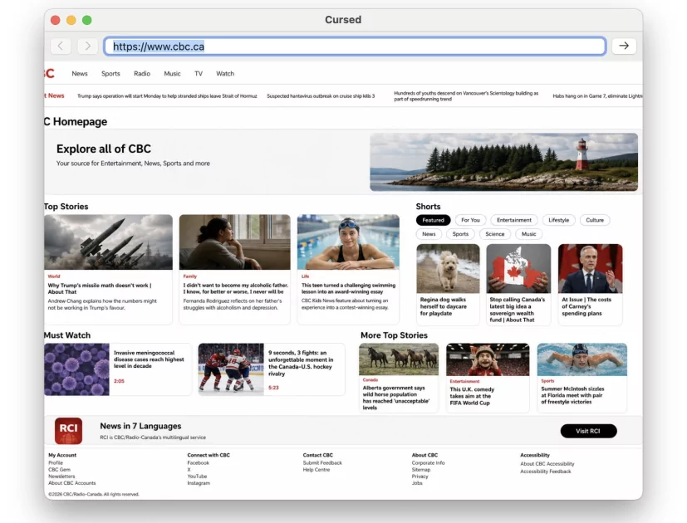The image size is (687, 523).
Task: Open the Scientology building ticker headline
Action: [x=466, y=96]
